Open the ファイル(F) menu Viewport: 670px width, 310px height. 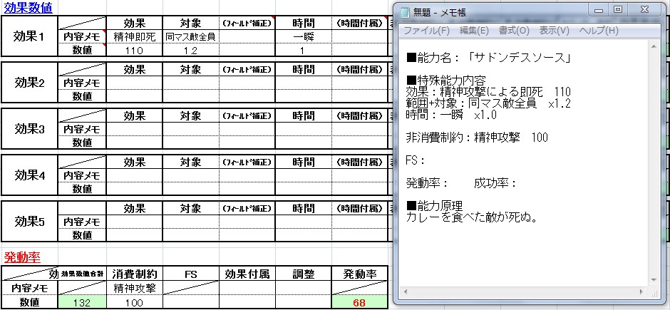coord(426,31)
